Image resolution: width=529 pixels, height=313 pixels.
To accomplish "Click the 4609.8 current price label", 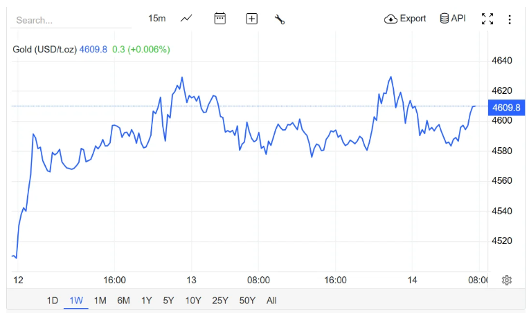I will (x=505, y=107).
